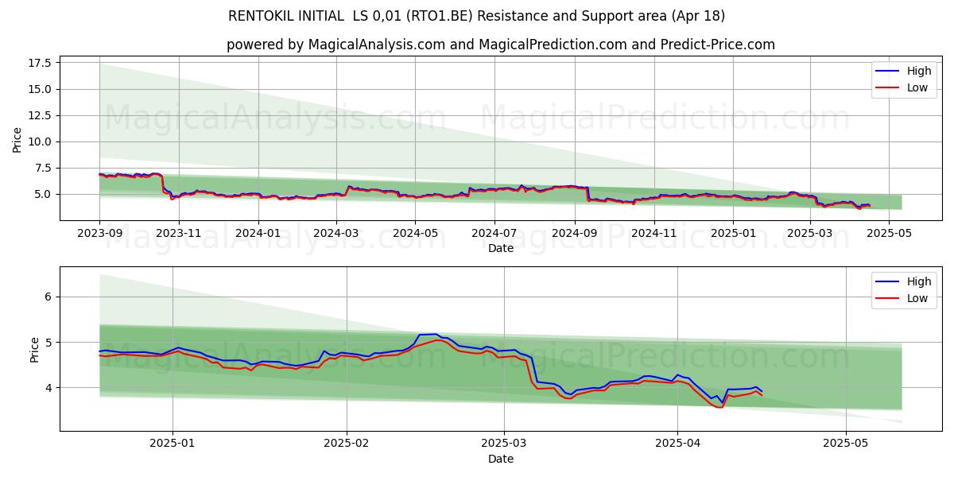Click the 5.0 price tick label
The image size is (954, 477).
(x=43, y=194)
